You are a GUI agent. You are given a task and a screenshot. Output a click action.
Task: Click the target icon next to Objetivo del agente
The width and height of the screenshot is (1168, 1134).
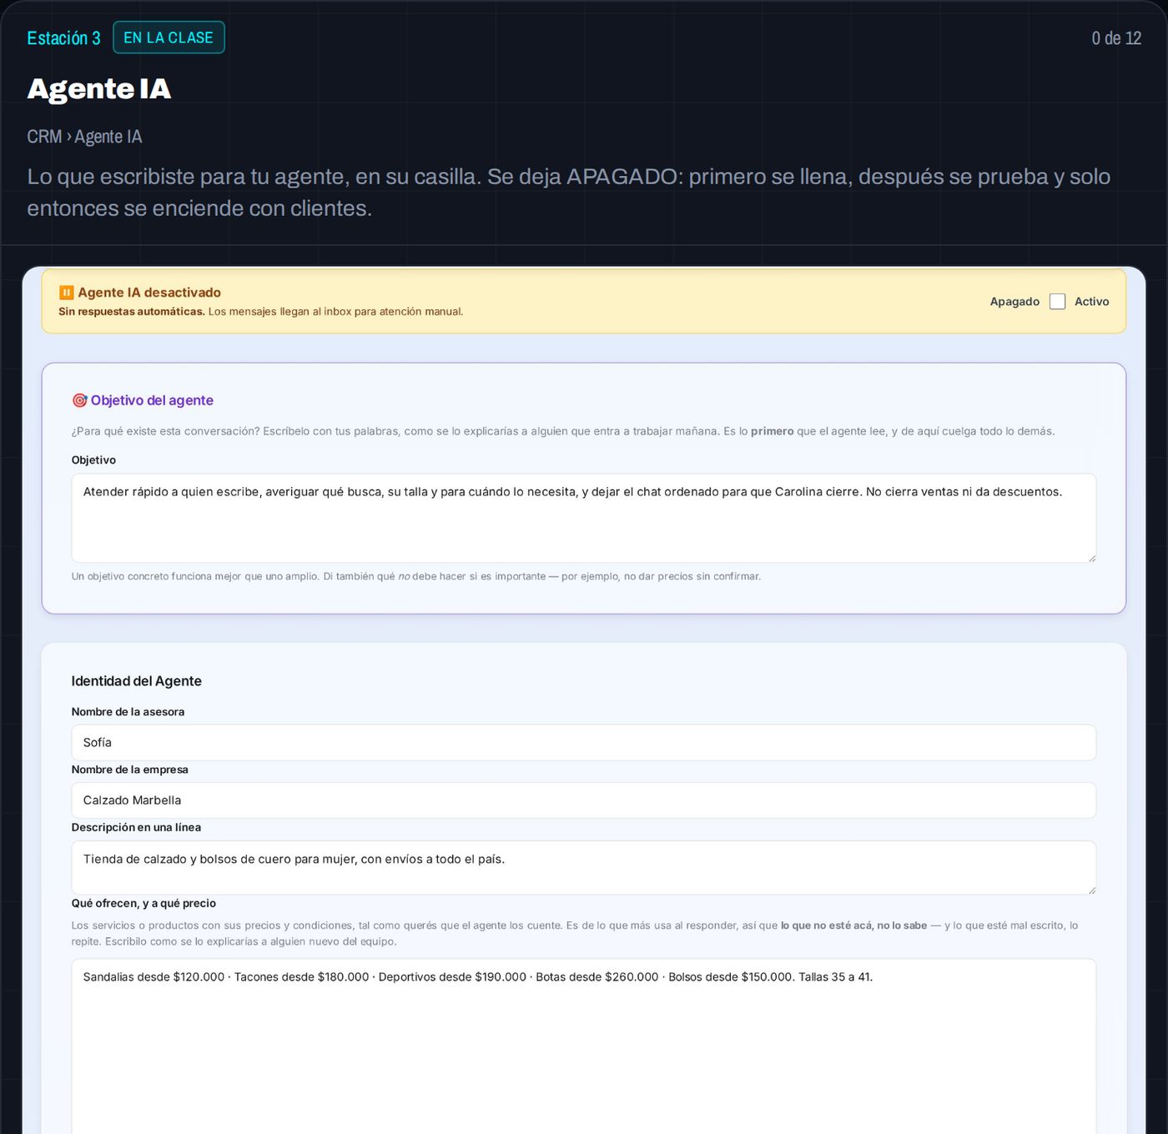pyautogui.click(x=79, y=400)
